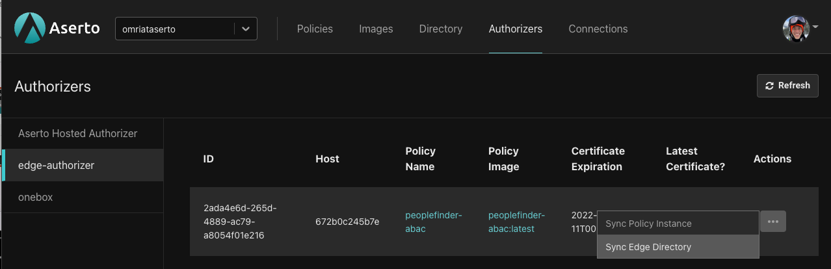Image resolution: width=831 pixels, height=269 pixels.
Task: Open the peoplefinder-abac:latest policy image link
Action: coord(516,222)
